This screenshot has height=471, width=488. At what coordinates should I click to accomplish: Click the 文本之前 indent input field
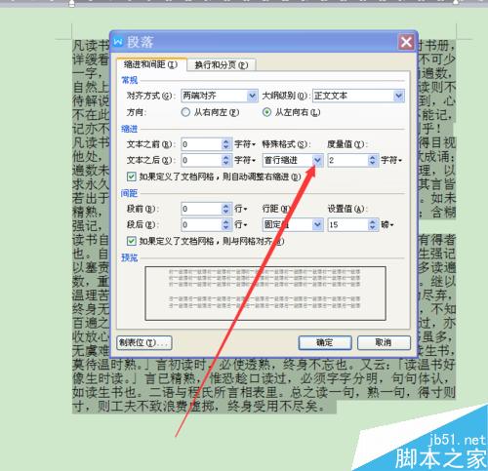click(201, 144)
